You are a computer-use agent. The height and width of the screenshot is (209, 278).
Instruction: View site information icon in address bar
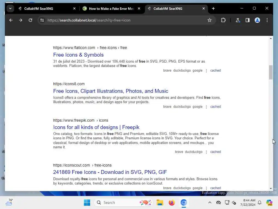pos(42,20)
